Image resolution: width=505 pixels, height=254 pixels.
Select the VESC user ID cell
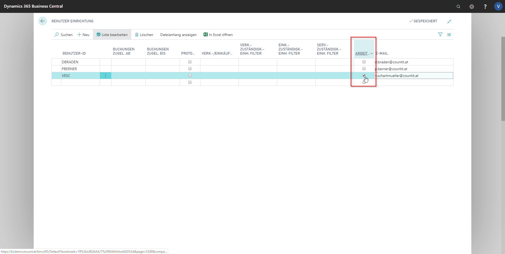click(80, 76)
